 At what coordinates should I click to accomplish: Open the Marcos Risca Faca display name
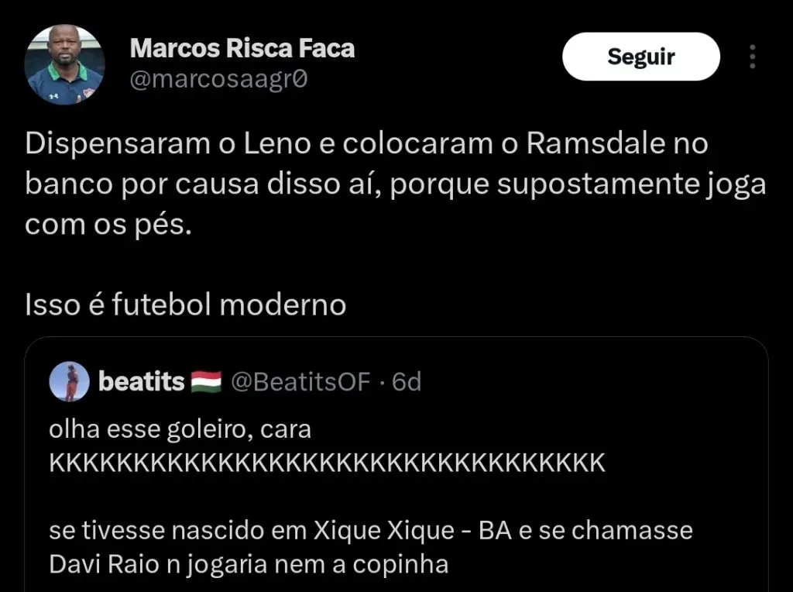(242, 48)
